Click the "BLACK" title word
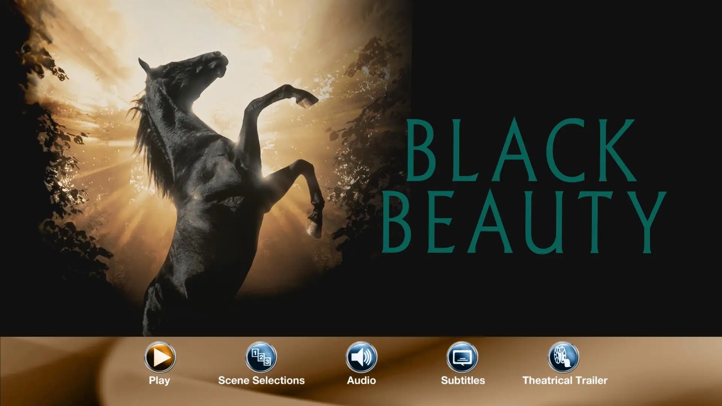Viewport: 722px width, 406px height. (522, 150)
